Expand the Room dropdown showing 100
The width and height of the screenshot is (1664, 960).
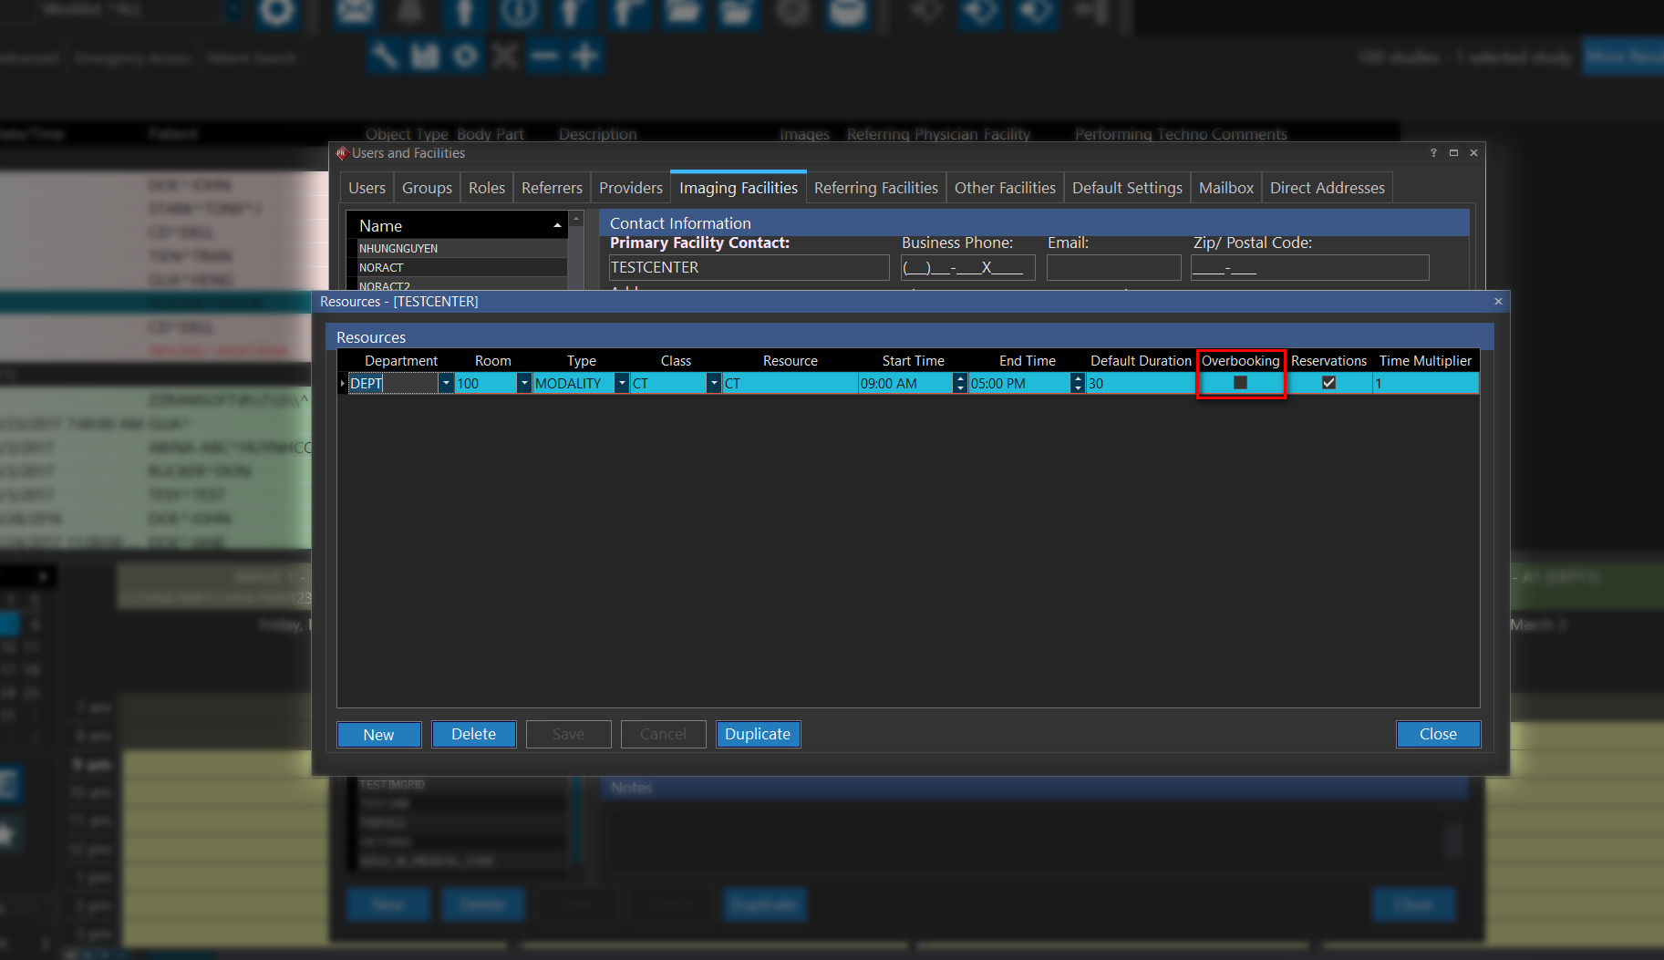(524, 384)
